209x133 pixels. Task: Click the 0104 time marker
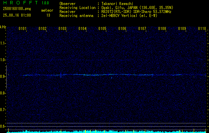[x=82, y=29]
